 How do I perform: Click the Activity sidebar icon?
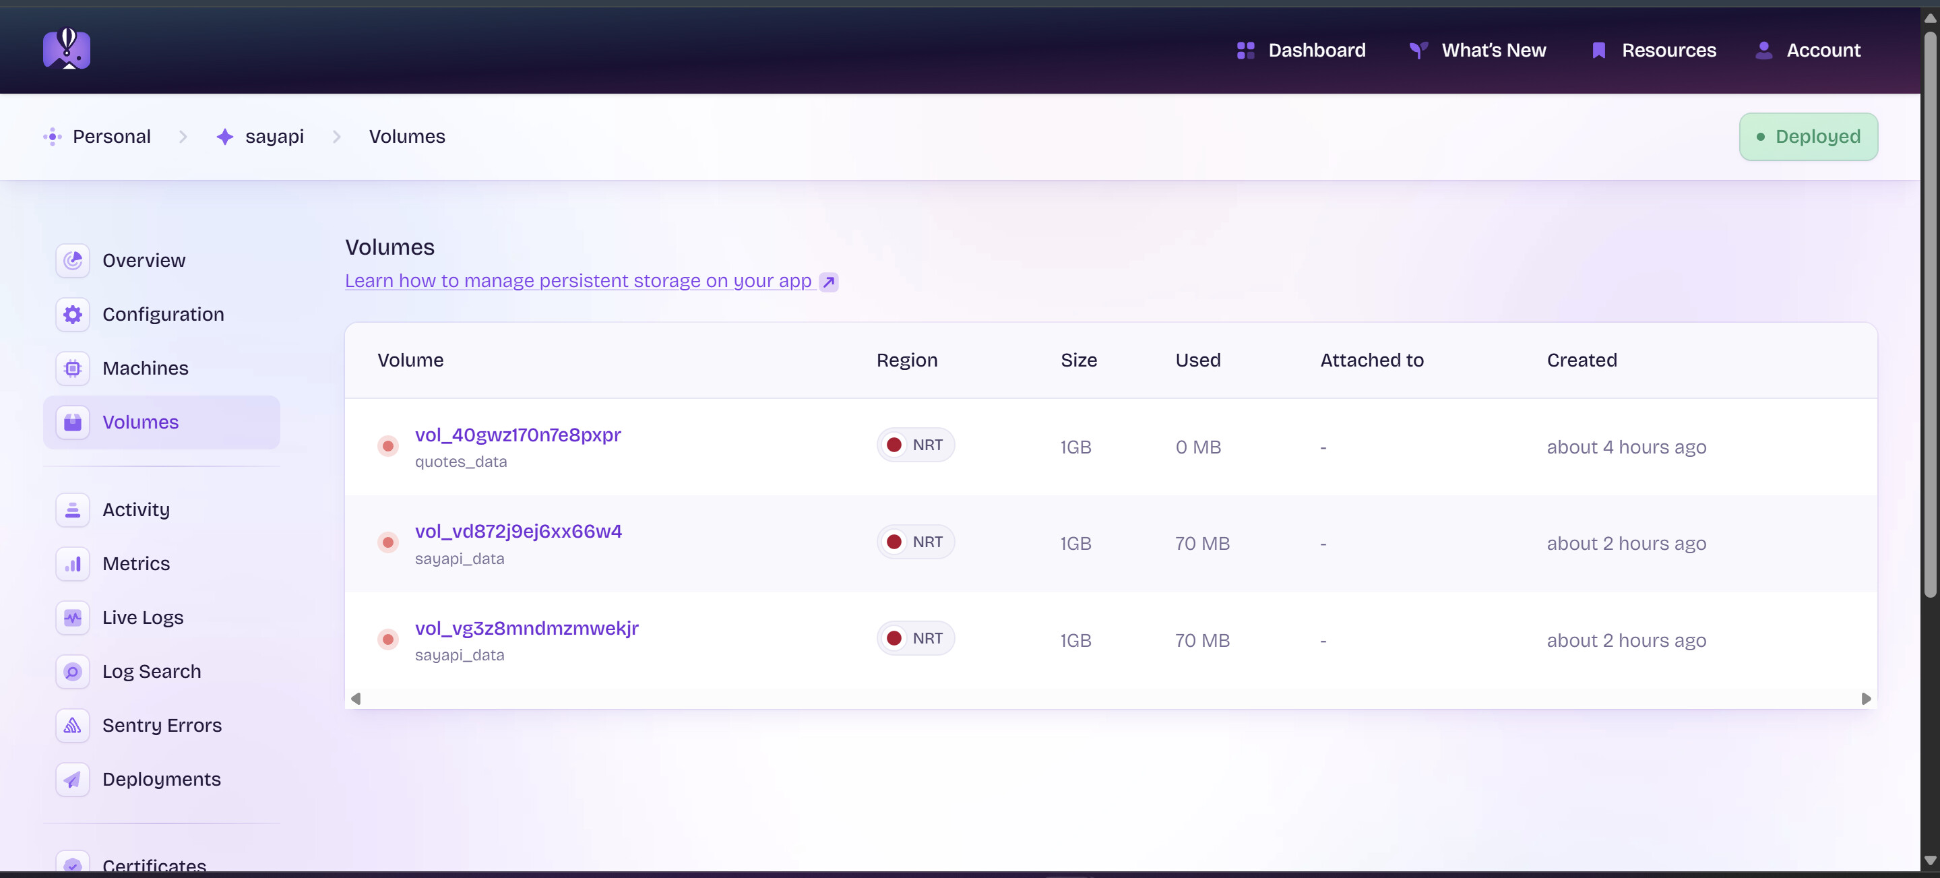pos(72,510)
